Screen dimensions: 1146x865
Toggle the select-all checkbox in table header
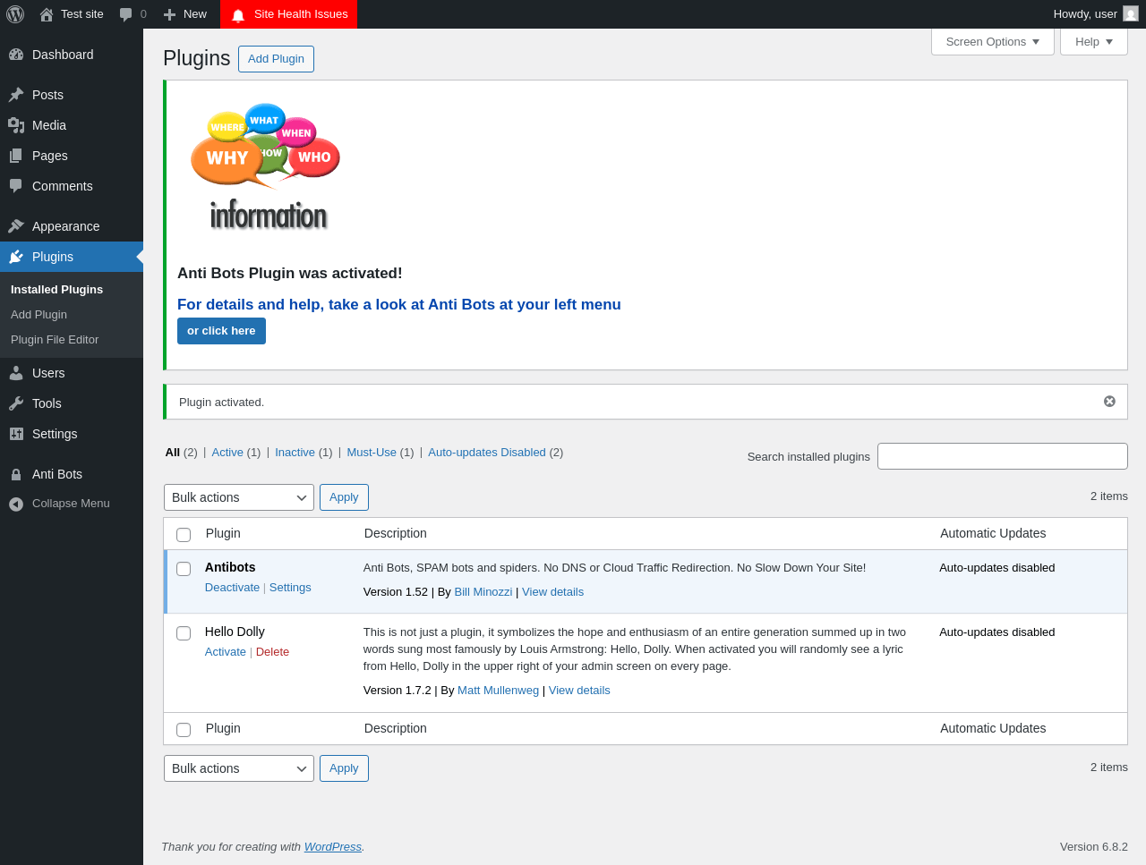coord(184,535)
